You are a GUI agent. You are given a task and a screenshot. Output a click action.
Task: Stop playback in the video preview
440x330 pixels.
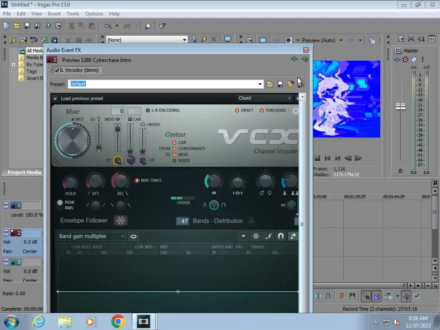point(318,158)
